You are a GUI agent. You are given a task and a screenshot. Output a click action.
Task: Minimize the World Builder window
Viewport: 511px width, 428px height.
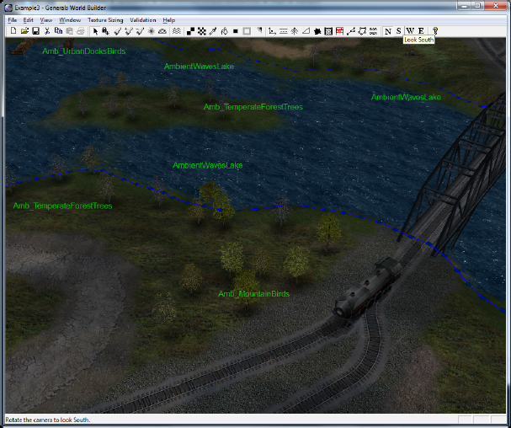pyautogui.click(x=464, y=6)
